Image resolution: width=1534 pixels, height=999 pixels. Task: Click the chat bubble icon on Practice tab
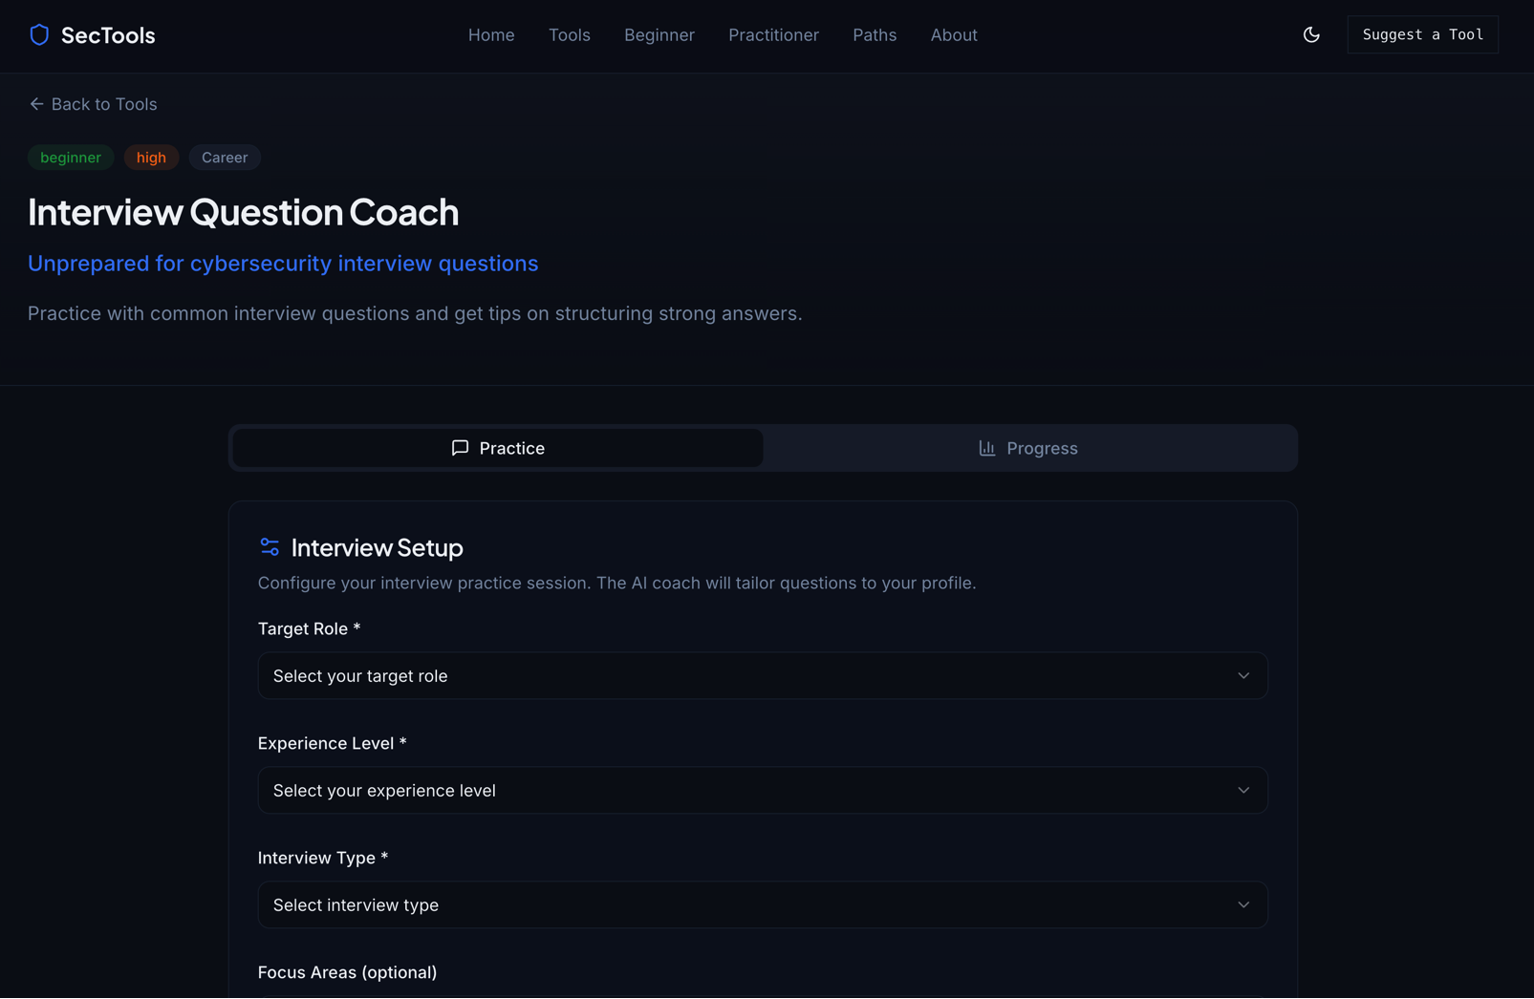(460, 447)
